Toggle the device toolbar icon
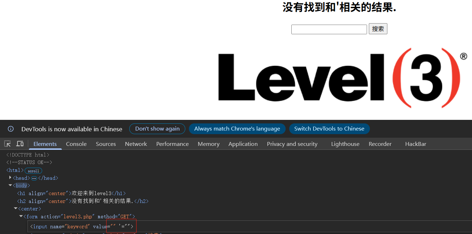The image size is (472, 234). [20, 144]
